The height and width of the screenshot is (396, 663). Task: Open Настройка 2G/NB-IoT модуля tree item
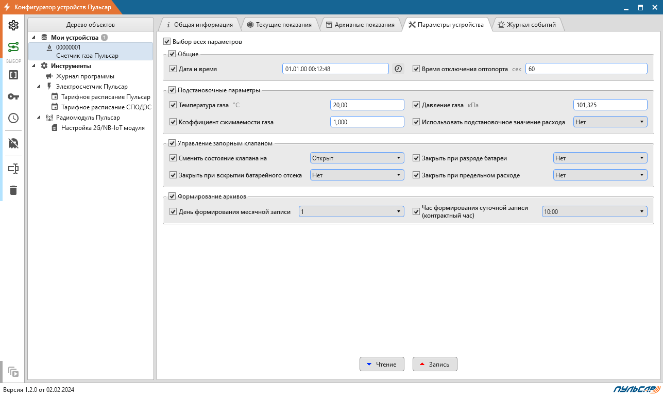coord(103,128)
